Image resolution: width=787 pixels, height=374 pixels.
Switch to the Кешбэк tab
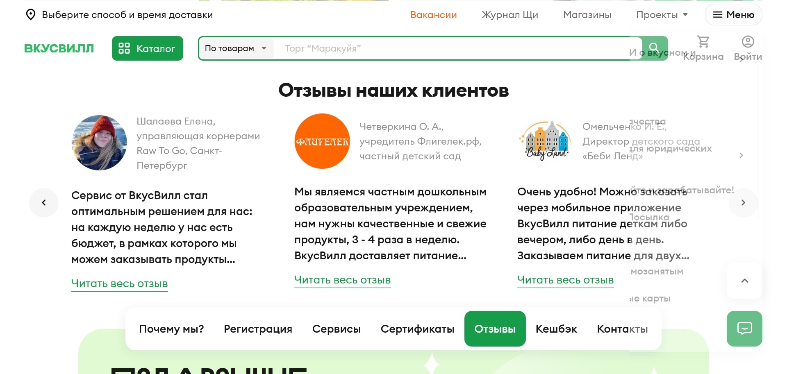click(556, 329)
